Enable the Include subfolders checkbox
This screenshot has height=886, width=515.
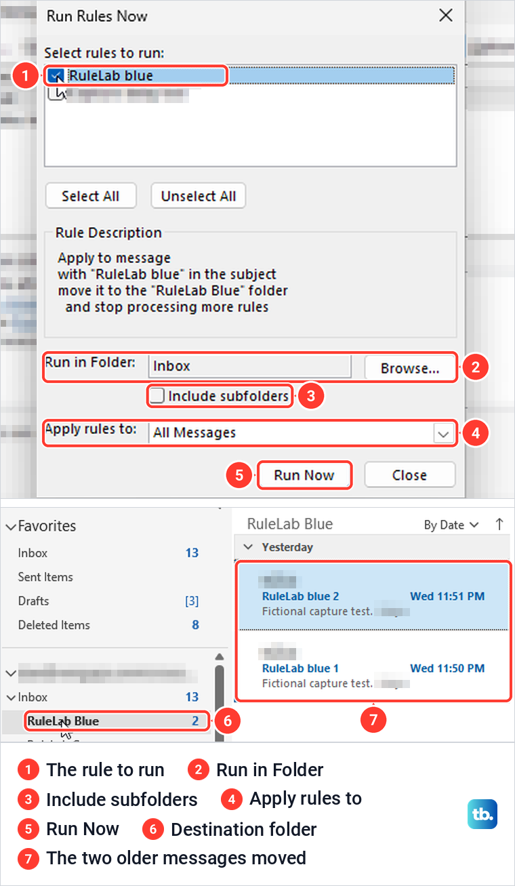(x=157, y=396)
